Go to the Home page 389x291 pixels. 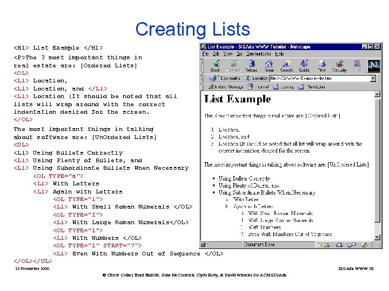click(269, 66)
